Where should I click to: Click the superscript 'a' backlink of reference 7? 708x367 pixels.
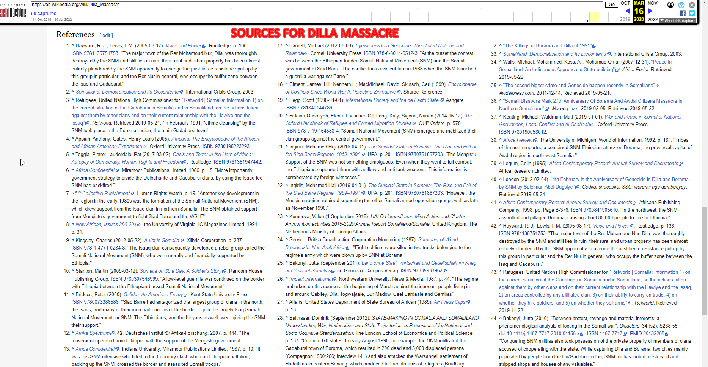[x=76, y=192]
